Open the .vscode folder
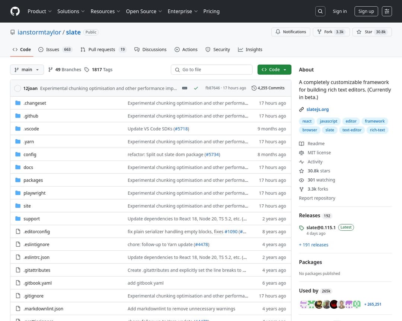This screenshot has height=321, width=402. (x=31, y=129)
